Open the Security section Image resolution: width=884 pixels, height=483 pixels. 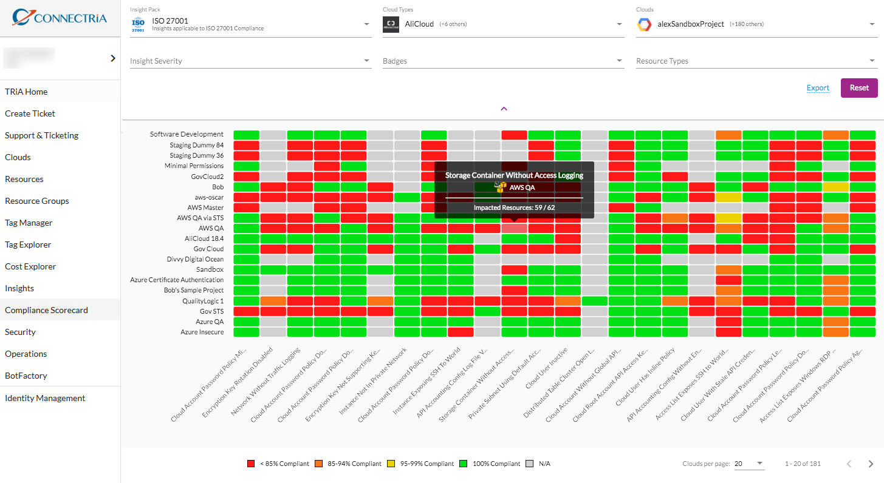(60, 332)
